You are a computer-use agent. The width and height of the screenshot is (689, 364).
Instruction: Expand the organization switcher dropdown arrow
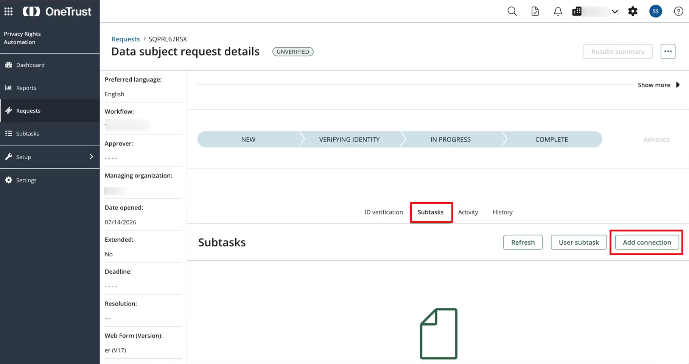point(615,12)
